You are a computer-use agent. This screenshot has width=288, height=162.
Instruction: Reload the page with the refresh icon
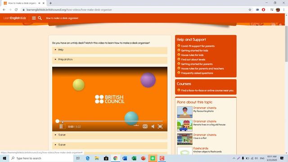[x=16, y=10]
